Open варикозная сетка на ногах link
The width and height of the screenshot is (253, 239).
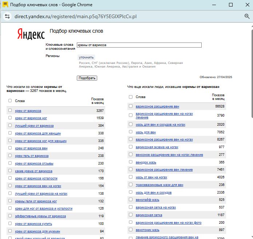tap(156, 207)
